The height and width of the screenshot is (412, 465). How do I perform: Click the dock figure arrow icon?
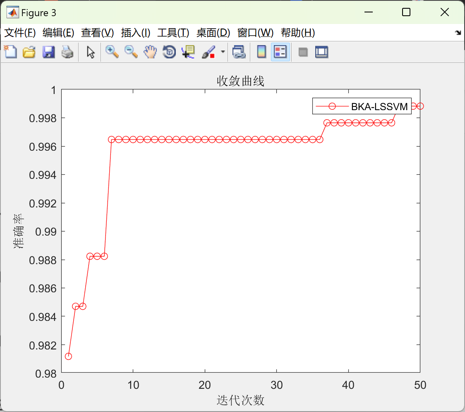[458, 33]
